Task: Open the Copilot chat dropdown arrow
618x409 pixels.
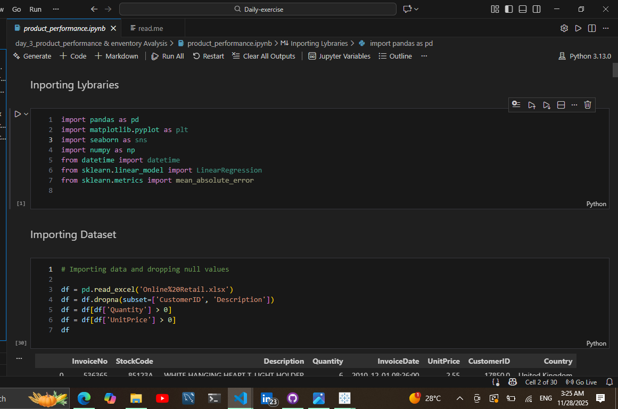Action: pyautogui.click(x=416, y=9)
